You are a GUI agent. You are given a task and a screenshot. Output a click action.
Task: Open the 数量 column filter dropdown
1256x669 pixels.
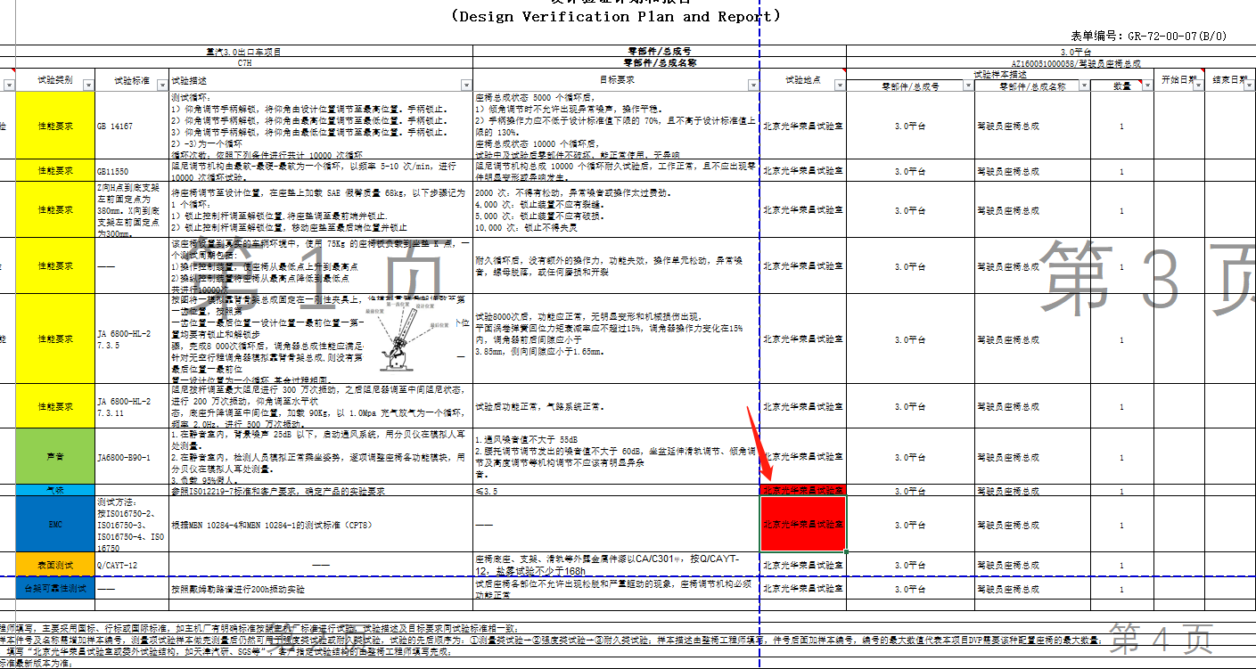pyautogui.click(x=1146, y=86)
